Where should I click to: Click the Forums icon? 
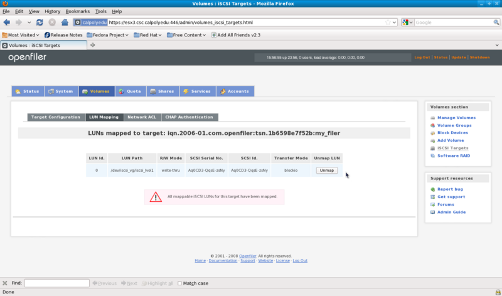click(x=432, y=204)
